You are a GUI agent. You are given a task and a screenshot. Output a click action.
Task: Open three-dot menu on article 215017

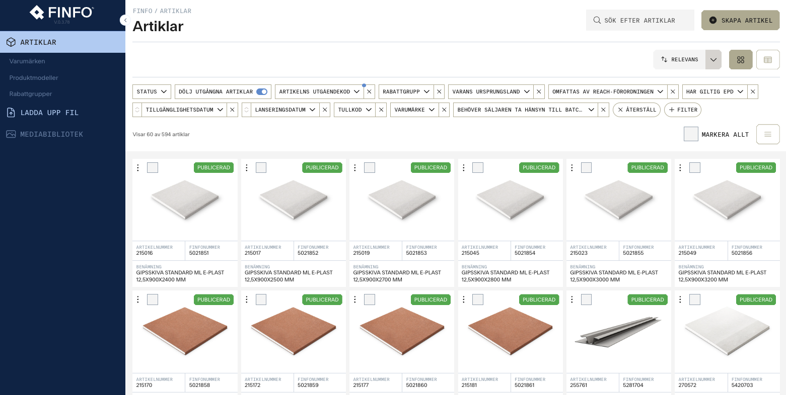click(247, 167)
